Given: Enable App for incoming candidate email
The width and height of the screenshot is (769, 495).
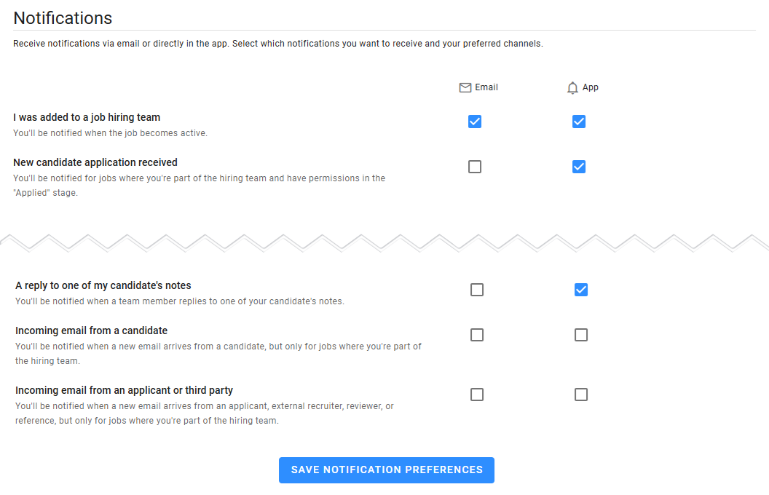Looking at the screenshot, I should [x=581, y=335].
